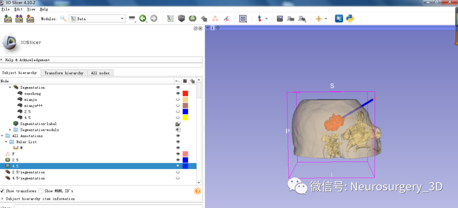The image size is (458, 208).
Task: Hide All Annotations via eye icon
Action: coord(178,136)
